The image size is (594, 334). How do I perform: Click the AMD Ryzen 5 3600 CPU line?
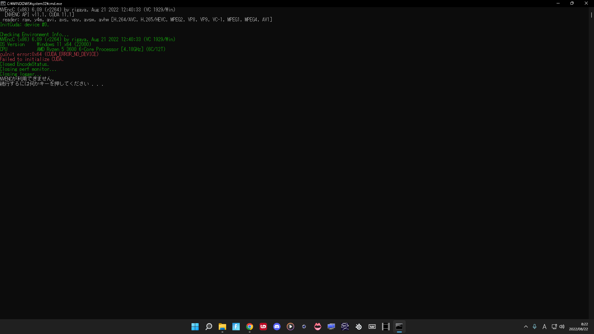(x=83, y=49)
